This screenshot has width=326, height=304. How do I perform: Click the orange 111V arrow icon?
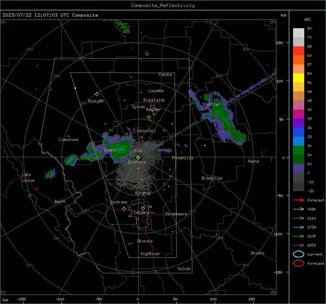coord(298,218)
